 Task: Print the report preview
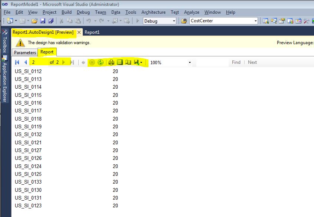(111, 62)
